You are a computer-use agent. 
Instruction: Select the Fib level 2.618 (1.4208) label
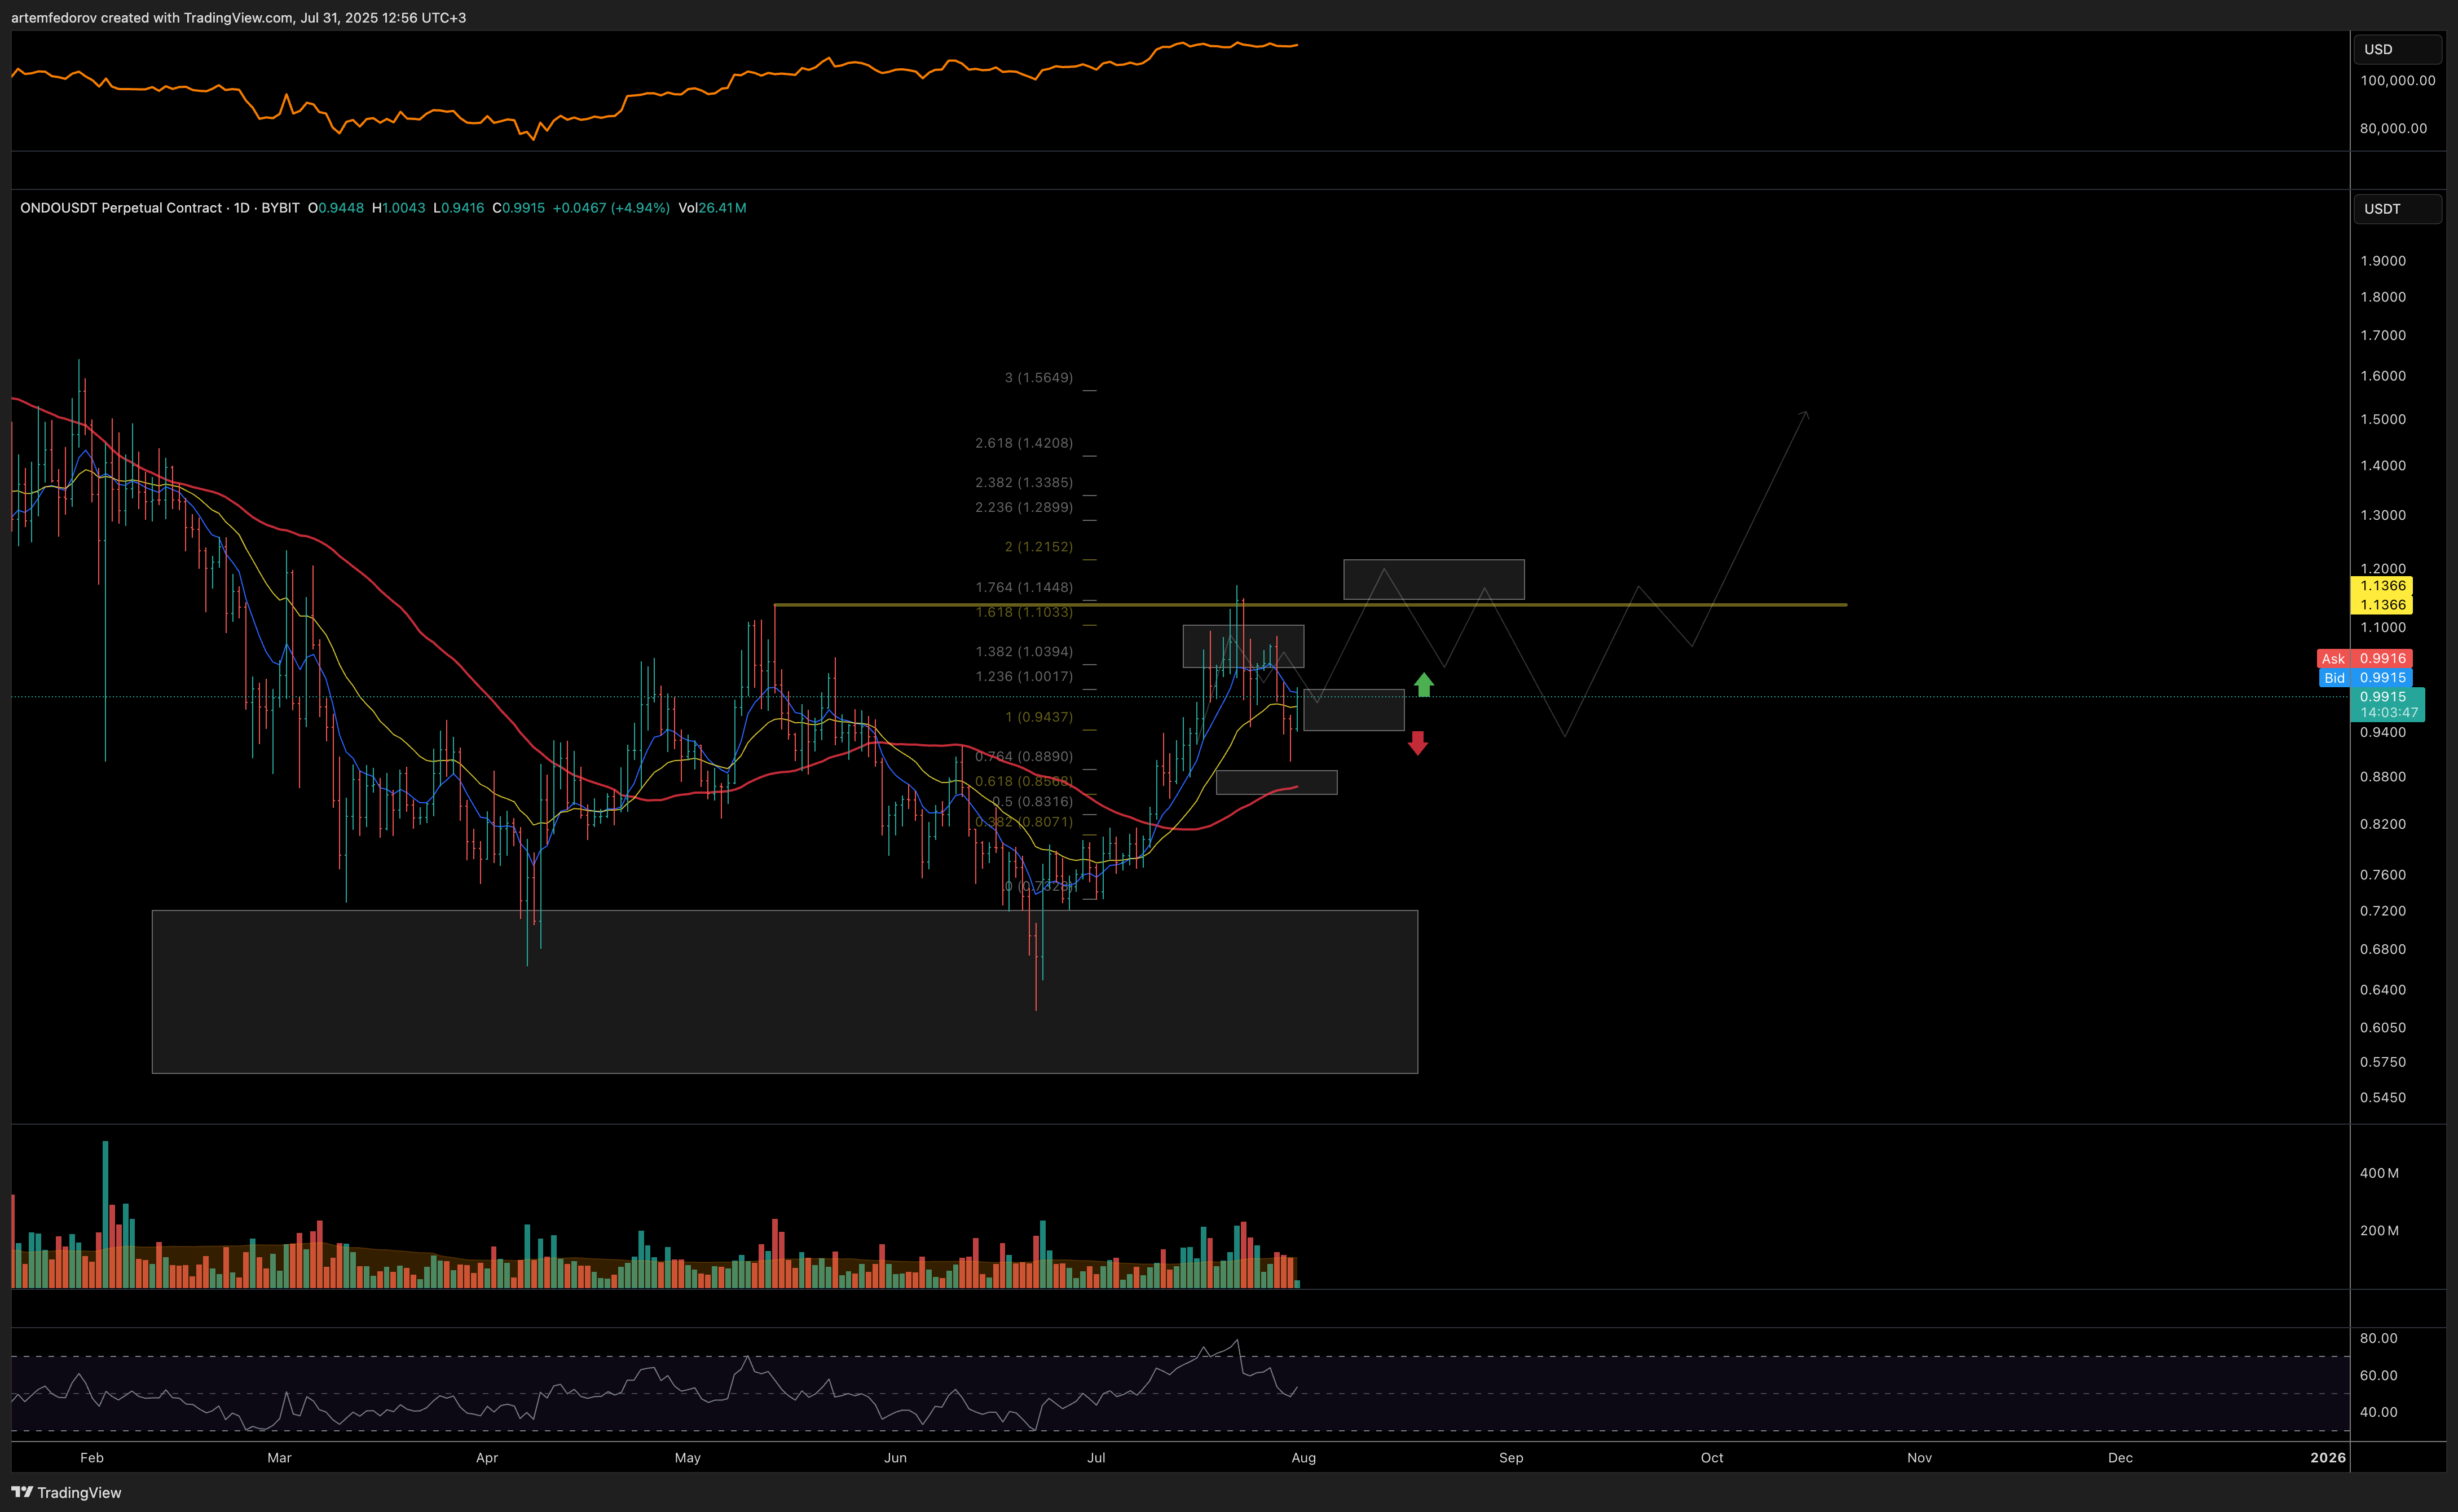(1024, 442)
